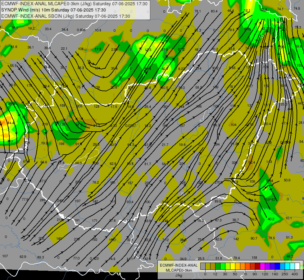
Task: Click the 62.9 value at lower left
Action: click(x=23, y=257)
